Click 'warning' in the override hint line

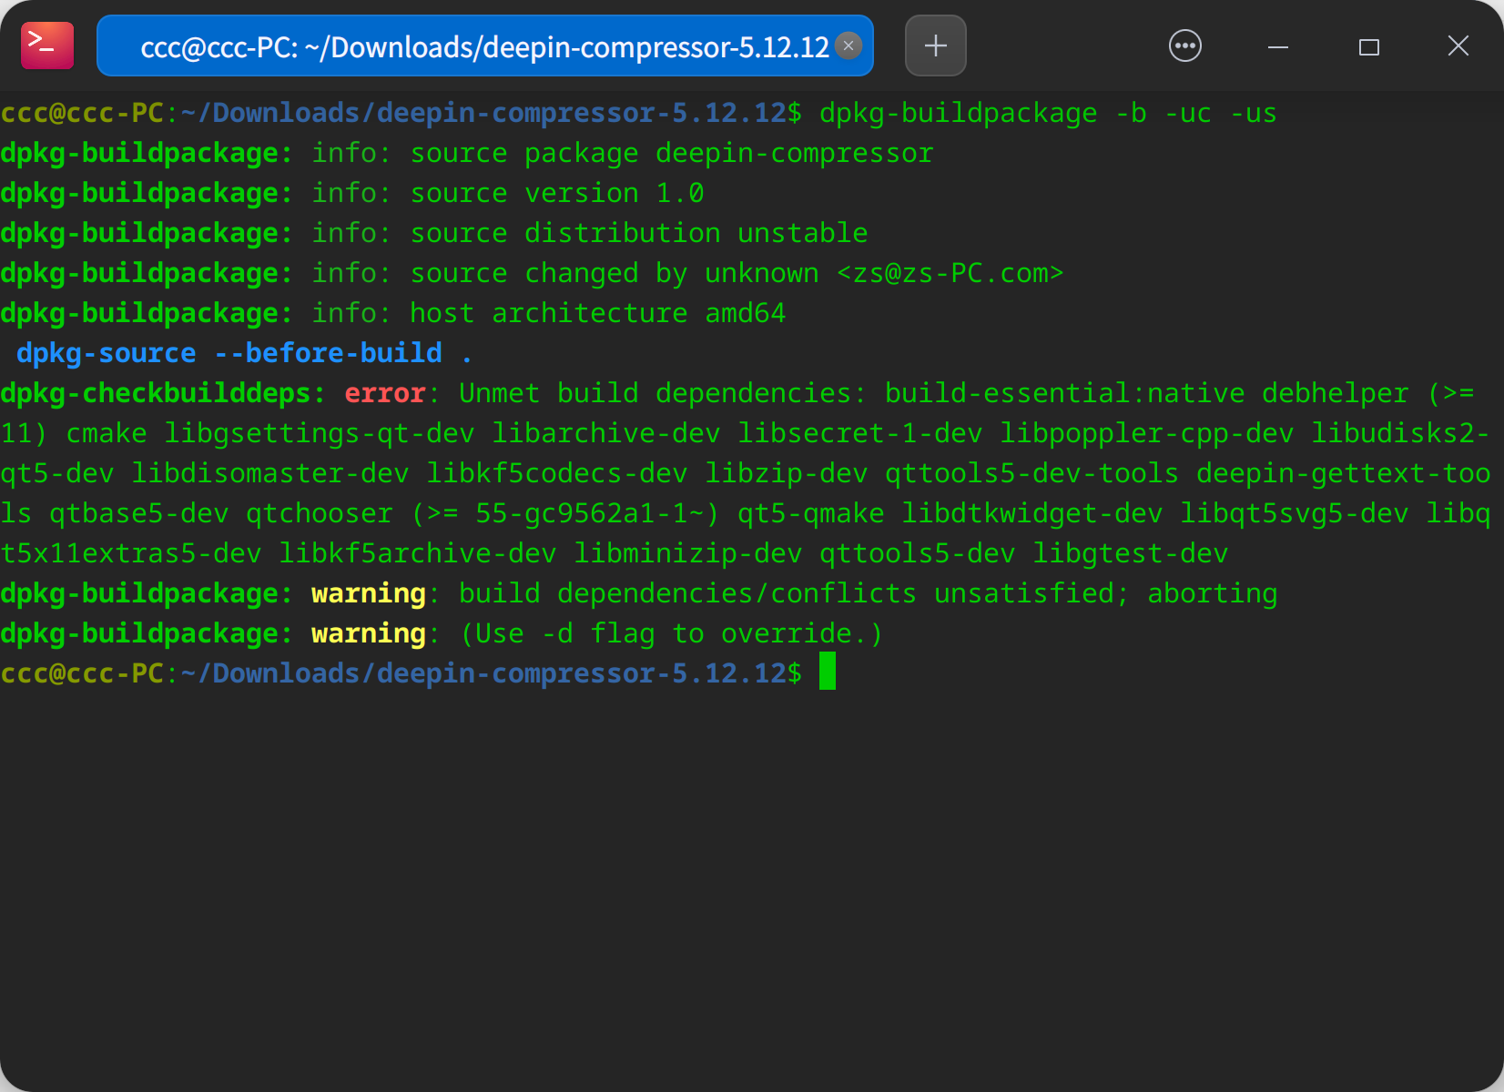click(368, 633)
